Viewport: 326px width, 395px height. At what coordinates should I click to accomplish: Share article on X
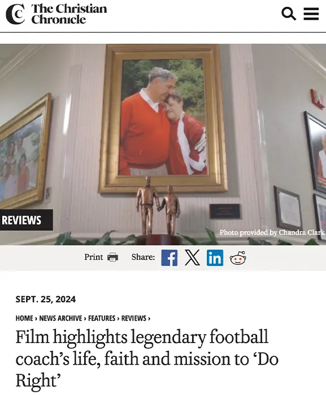(192, 258)
